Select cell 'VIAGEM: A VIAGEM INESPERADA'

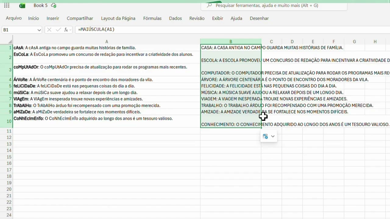point(231,99)
